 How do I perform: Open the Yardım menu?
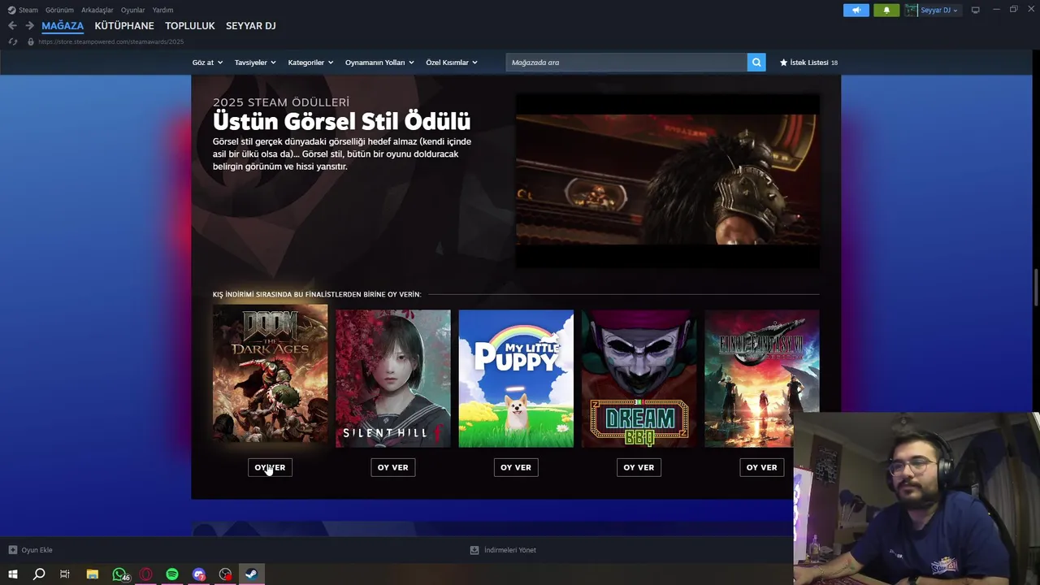point(162,11)
